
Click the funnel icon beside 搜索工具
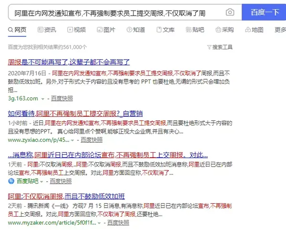(x=209, y=47)
